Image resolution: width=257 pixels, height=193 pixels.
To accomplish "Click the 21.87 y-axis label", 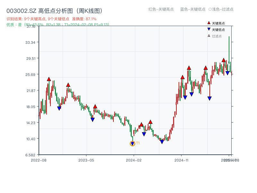I will tap(31, 91).
